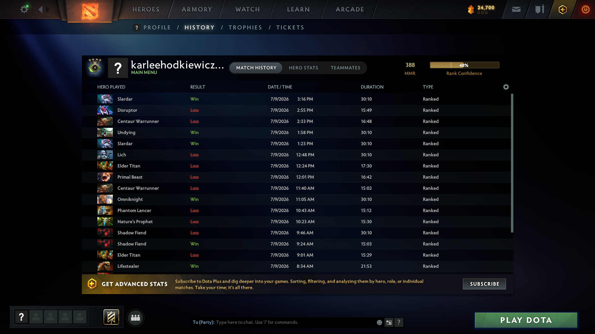Open the armory shield and sword icon
595x334 pixels.
(x=540, y=9)
